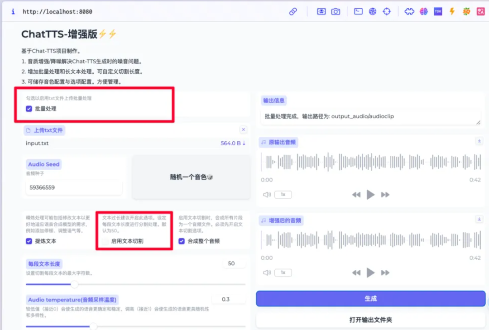Download the 增强后的音频 audio file
The height and width of the screenshot is (330, 489).
pos(479,219)
